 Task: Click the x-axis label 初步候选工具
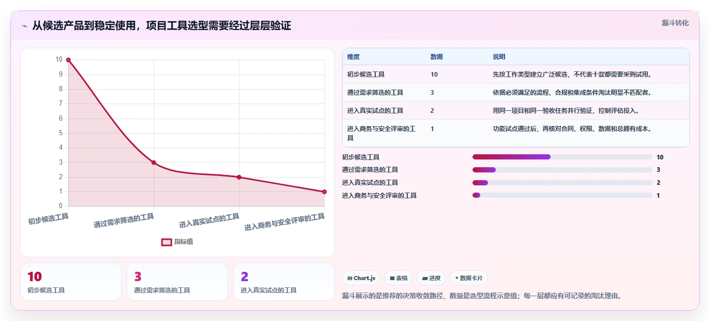point(48,219)
